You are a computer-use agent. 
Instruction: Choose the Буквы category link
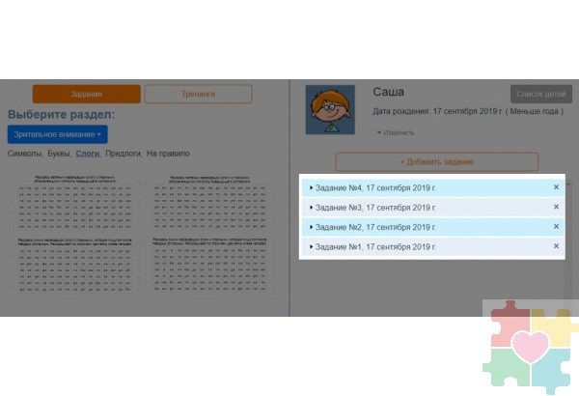(x=58, y=154)
